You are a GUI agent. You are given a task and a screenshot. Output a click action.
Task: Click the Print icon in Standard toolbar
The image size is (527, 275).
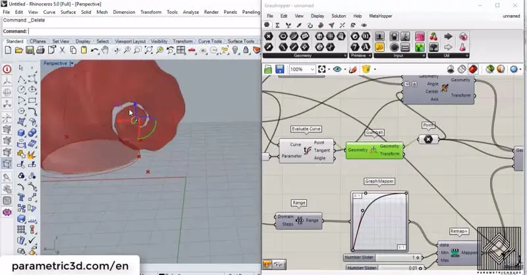[40, 50]
